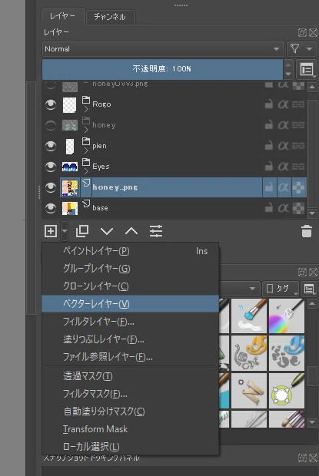Toggle lock on the base layer
The image size is (319, 476).
tap(268, 208)
